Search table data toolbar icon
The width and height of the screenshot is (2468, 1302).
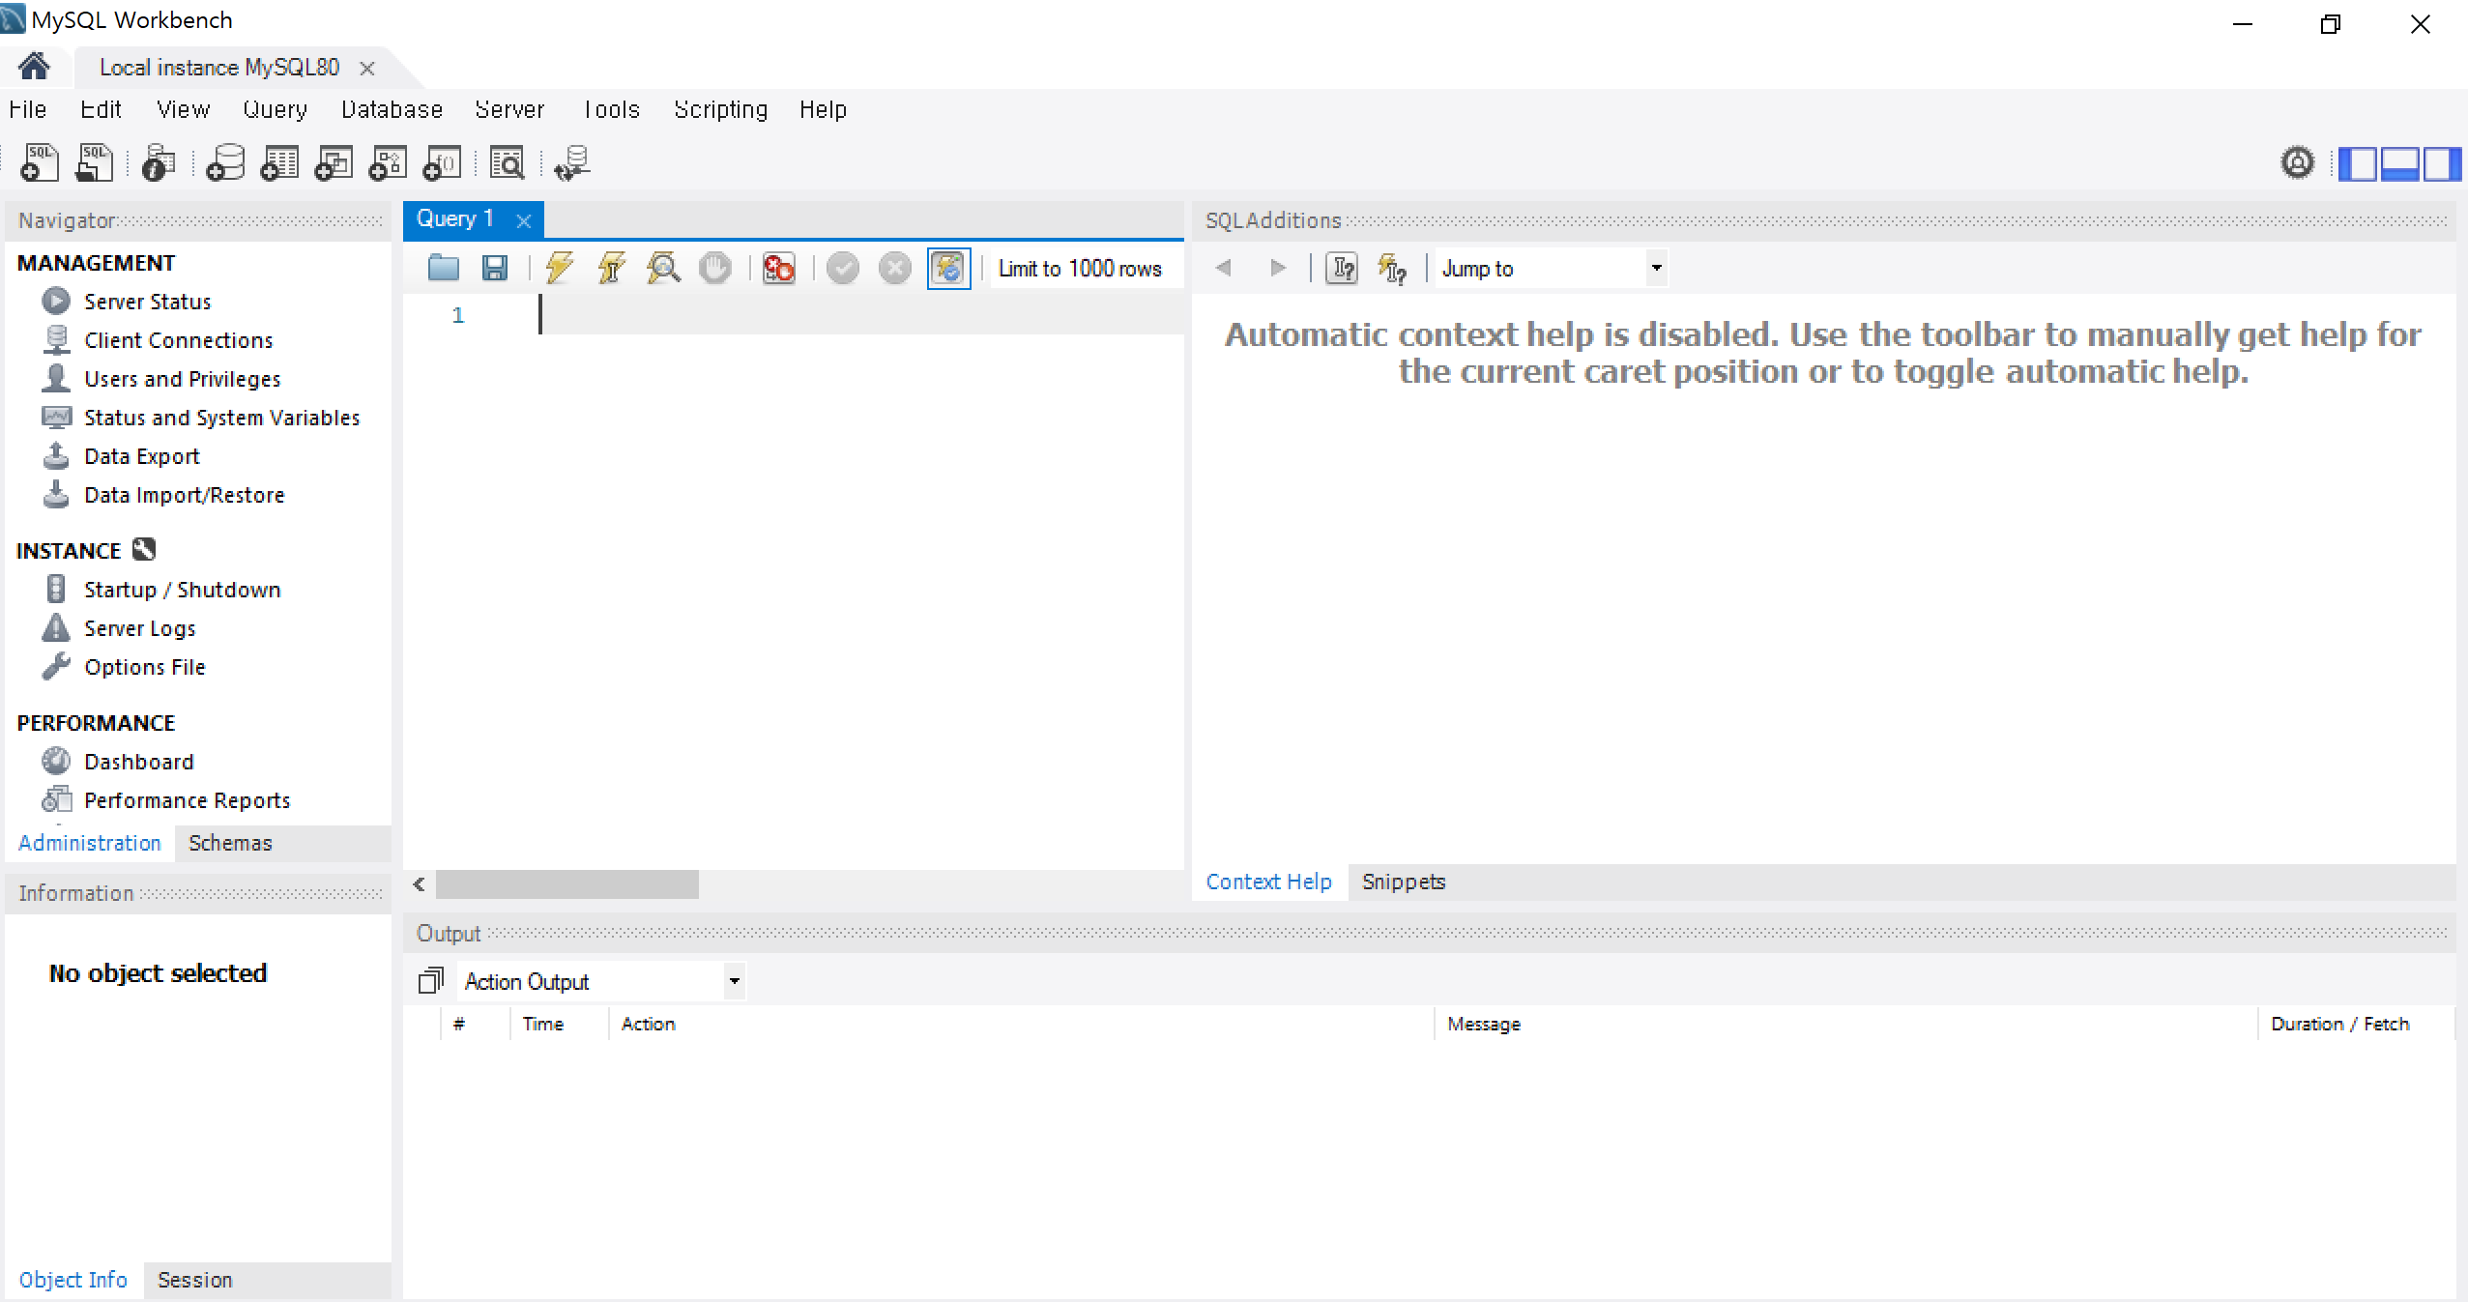point(508,162)
